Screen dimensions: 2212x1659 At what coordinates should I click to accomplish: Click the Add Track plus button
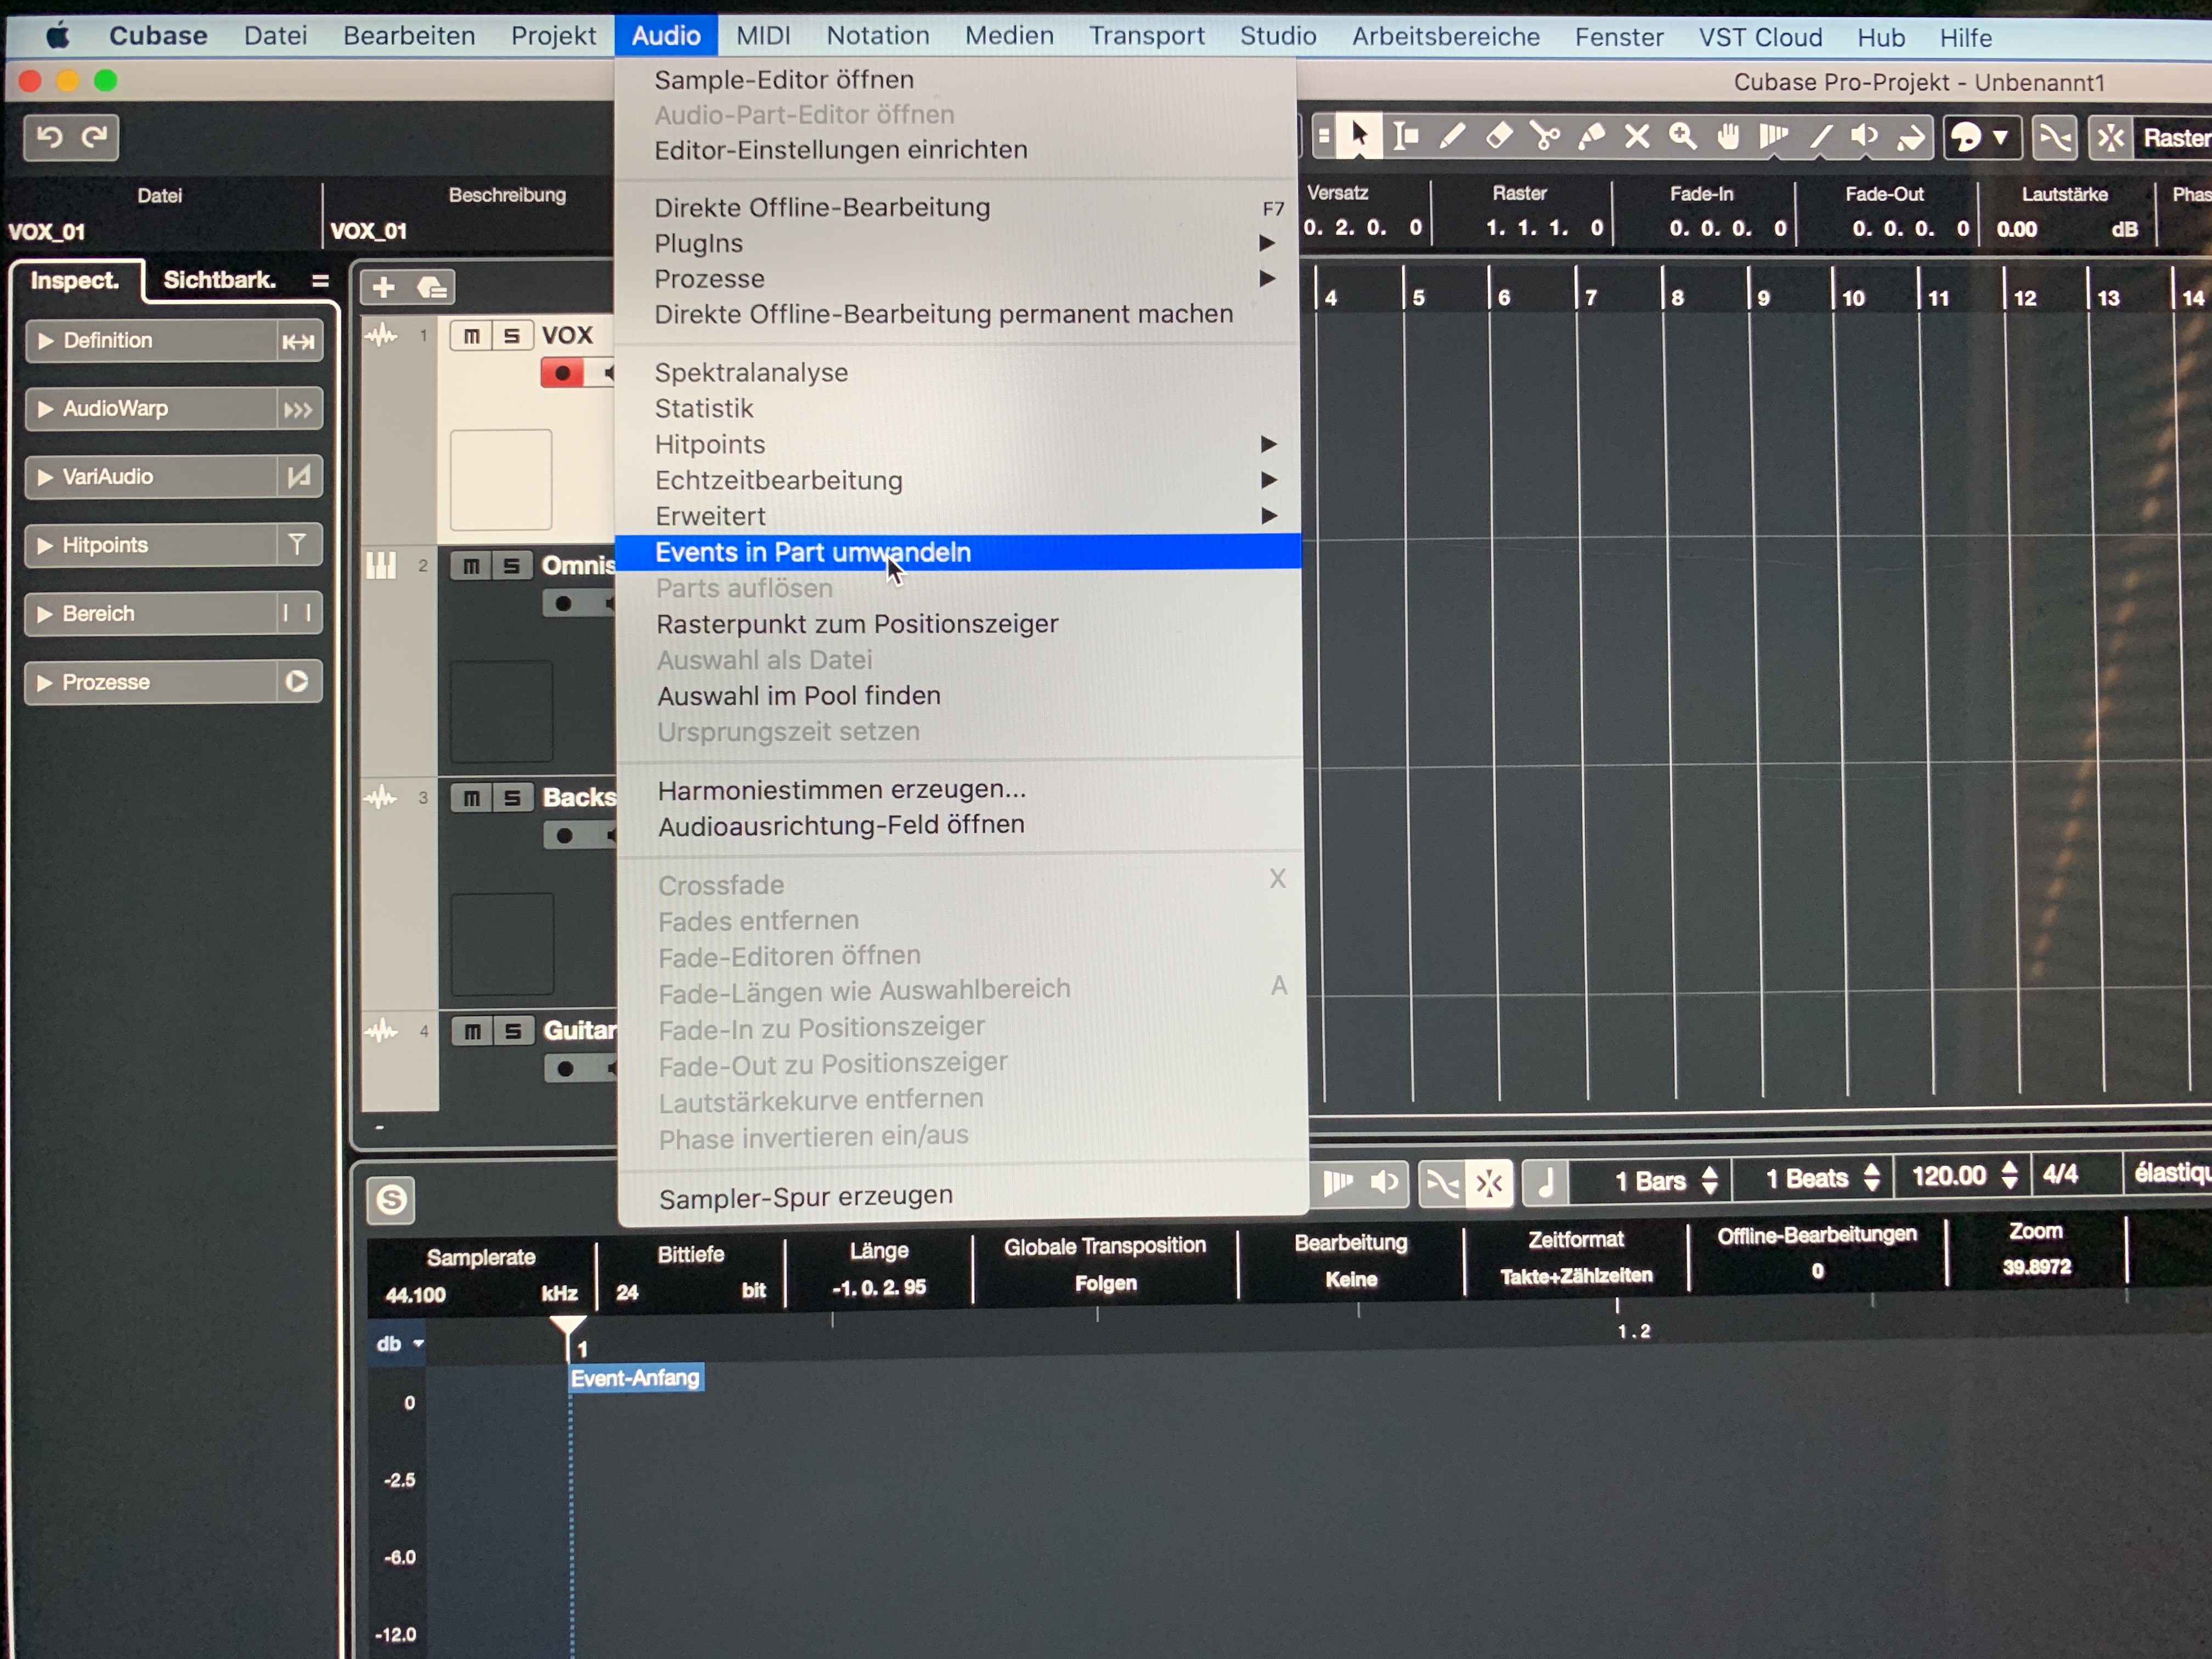coord(383,288)
